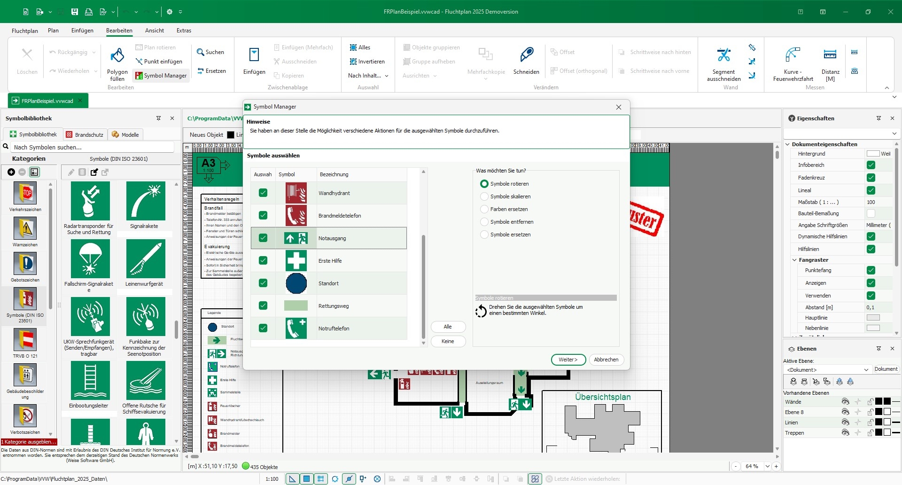Open the Warnzeichen category icon
The image size is (902, 485).
[25, 229]
